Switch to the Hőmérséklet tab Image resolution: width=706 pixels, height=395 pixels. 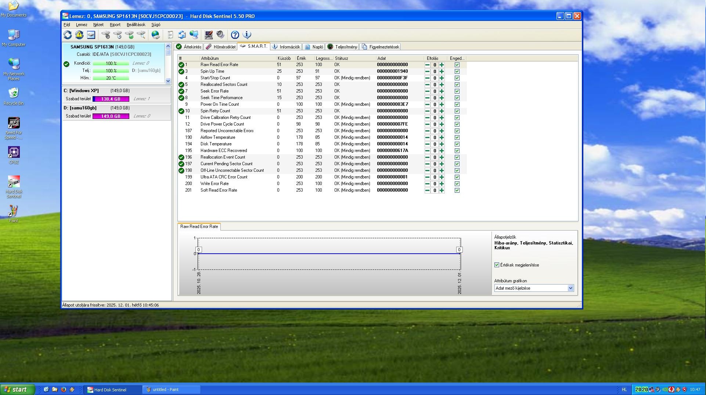221,47
